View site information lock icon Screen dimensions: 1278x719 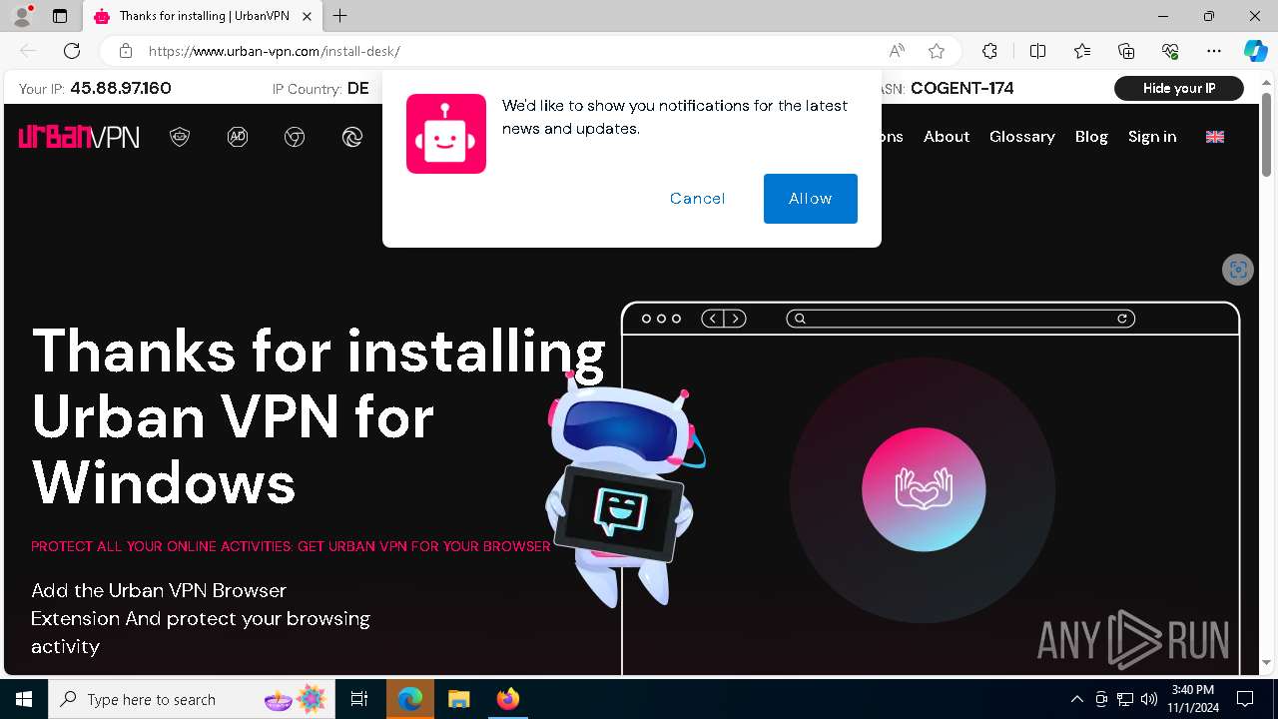tap(126, 51)
